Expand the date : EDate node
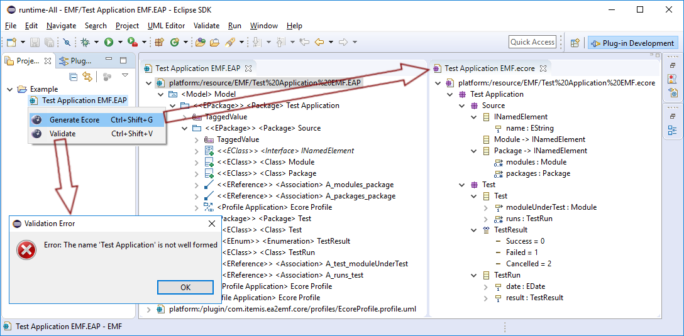The image size is (684, 336). [486, 287]
